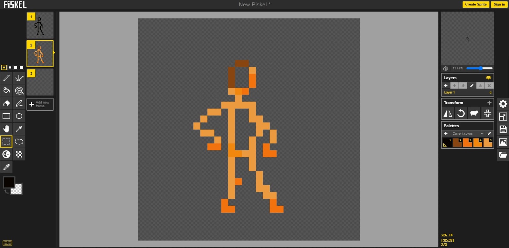The image size is (509, 248).
Task: Select the Rectangle tool
Action: (6, 116)
